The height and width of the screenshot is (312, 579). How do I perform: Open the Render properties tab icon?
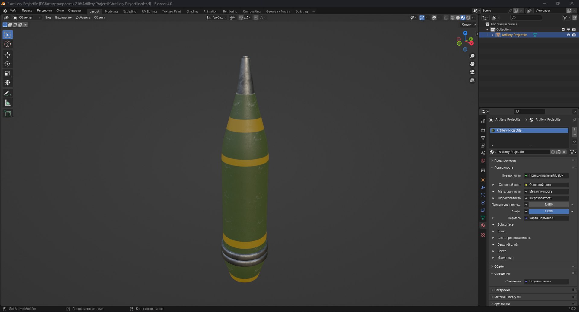pos(483,130)
